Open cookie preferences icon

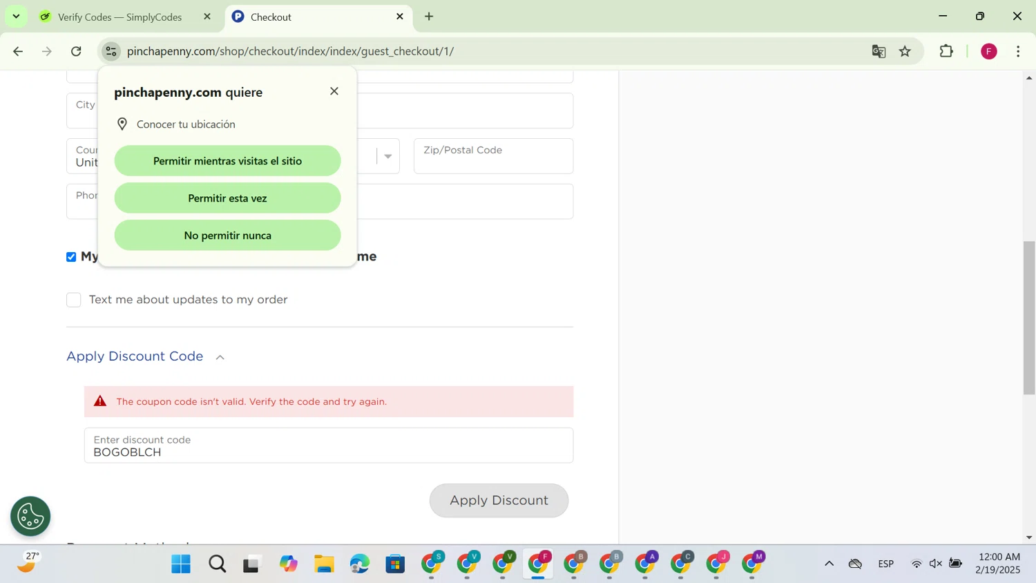point(30,516)
